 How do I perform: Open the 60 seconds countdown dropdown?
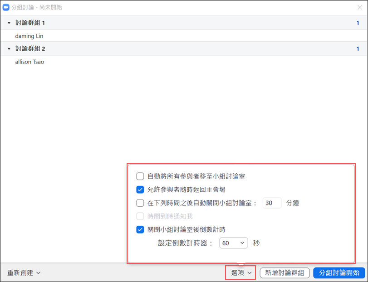tap(233, 243)
